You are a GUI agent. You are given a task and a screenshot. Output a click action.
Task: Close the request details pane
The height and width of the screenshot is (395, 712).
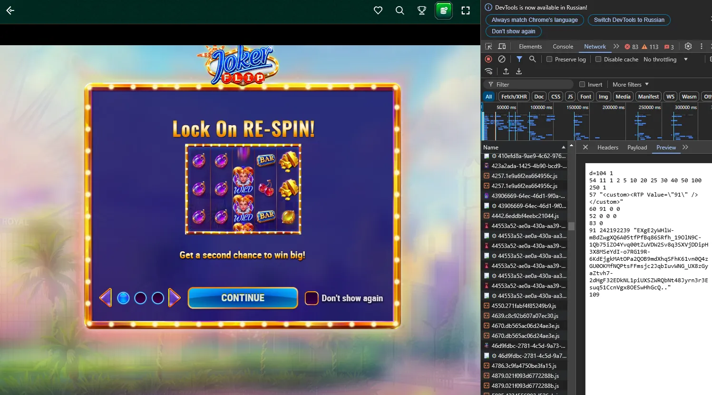coord(585,147)
